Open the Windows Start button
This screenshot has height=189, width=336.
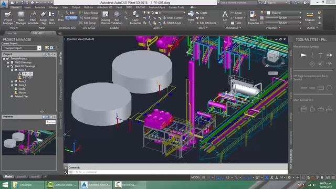point(5,185)
